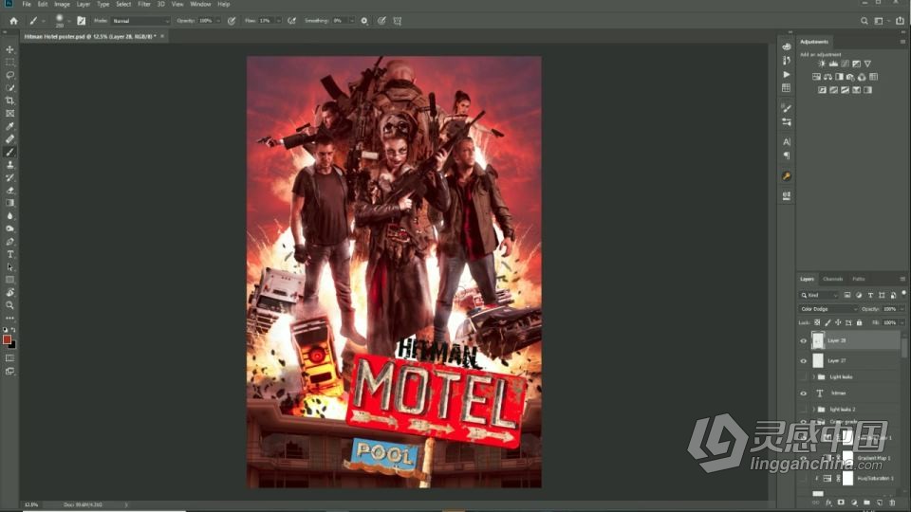
Task: Open search icon at top right
Action: pyautogui.click(x=864, y=21)
